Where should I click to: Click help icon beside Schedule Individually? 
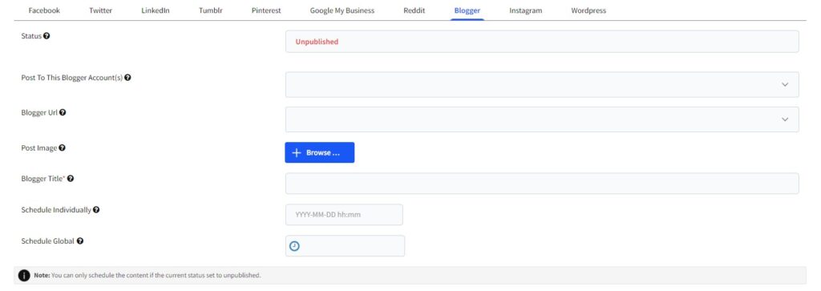(96, 210)
